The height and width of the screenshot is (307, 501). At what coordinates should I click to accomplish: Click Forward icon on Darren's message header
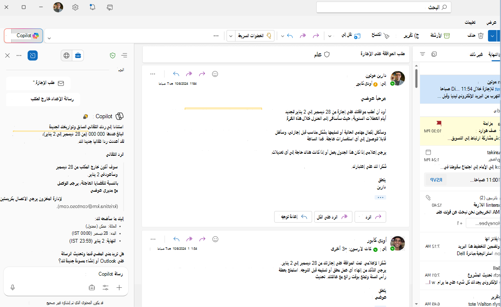point(202,74)
